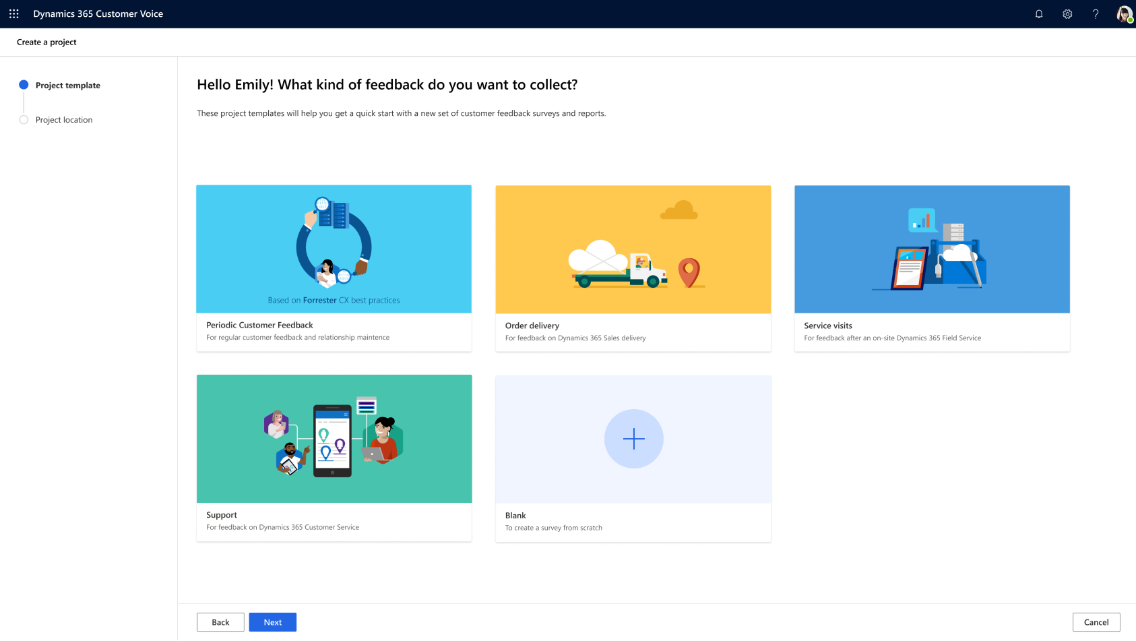Click 'For regular customer feedback' description
The width and height of the screenshot is (1136, 641).
pyautogui.click(x=298, y=337)
